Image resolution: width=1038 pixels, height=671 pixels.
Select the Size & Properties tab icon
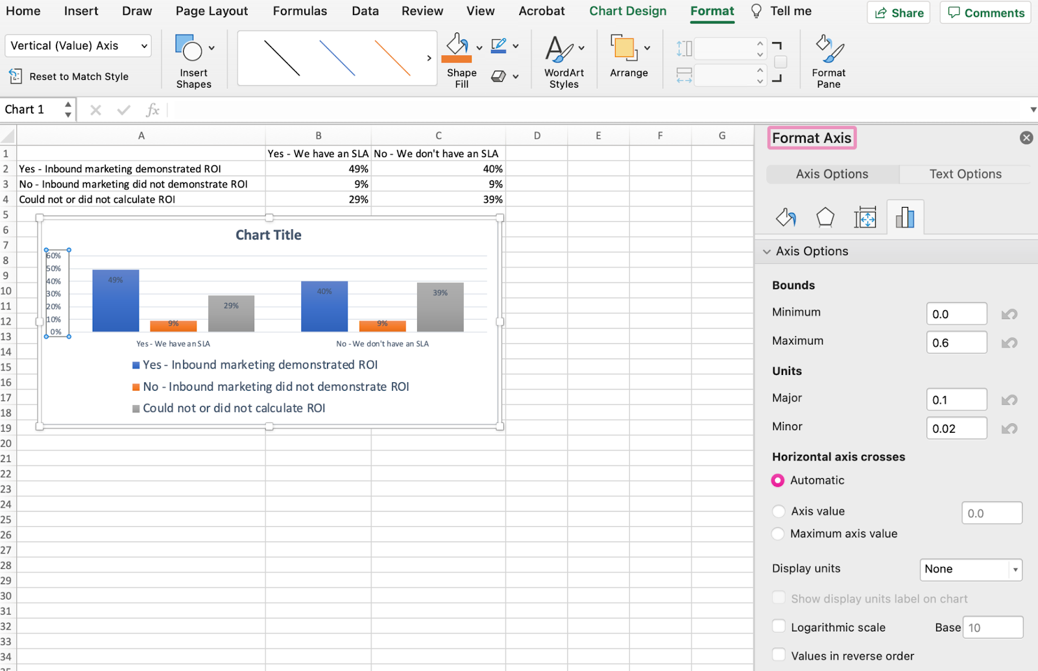point(865,217)
